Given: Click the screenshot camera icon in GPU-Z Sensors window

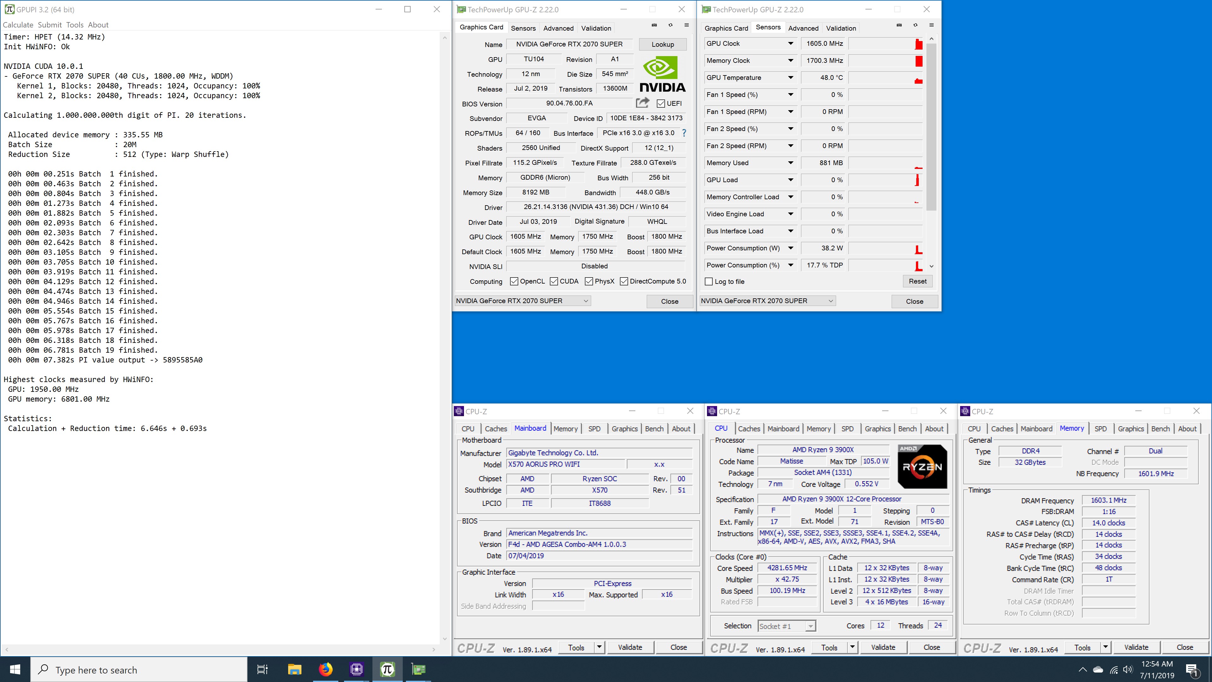Looking at the screenshot, I should (x=899, y=25).
